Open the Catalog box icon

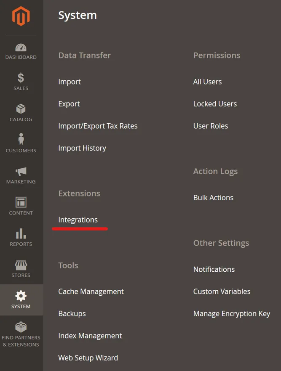click(21, 109)
